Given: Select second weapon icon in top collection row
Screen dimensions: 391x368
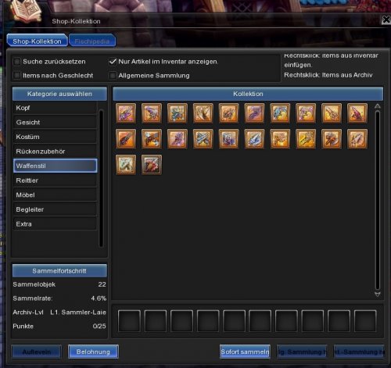Looking at the screenshot, I should point(152,113).
